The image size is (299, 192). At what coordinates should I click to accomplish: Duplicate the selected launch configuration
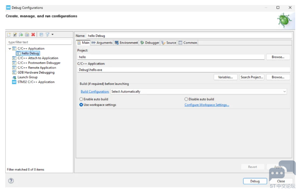27,35
